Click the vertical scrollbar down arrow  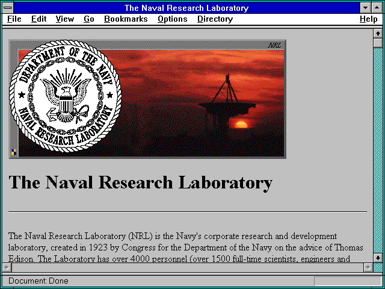[x=378, y=258]
